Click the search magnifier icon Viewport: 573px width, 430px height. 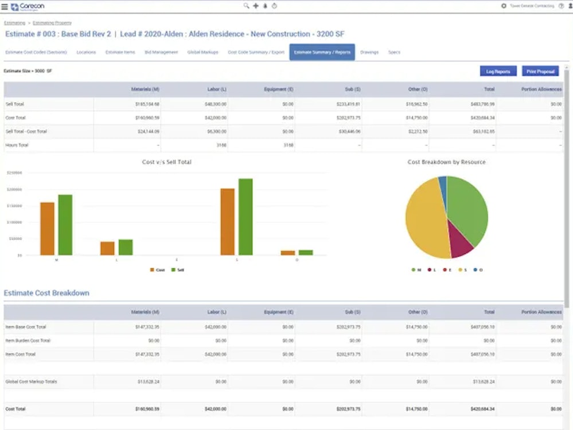point(246,6)
